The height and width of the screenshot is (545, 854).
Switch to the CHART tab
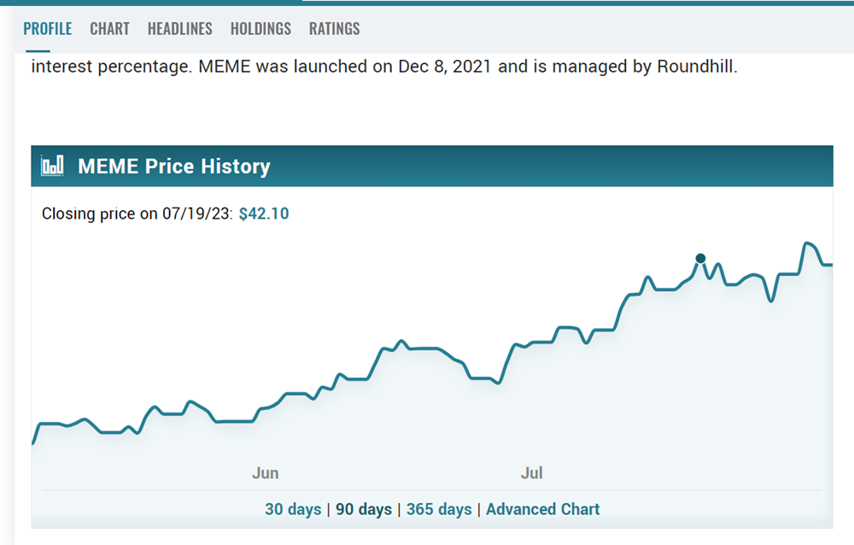coord(109,28)
